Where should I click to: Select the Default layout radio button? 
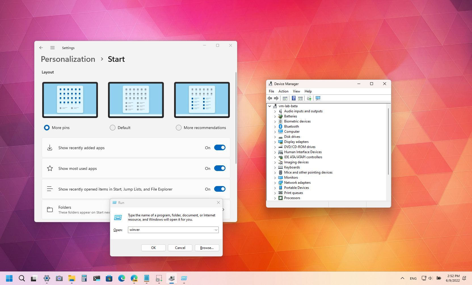(112, 128)
